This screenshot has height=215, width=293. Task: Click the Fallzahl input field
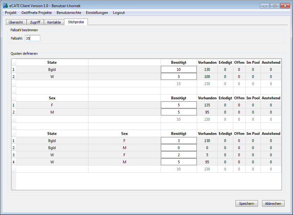point(32,38)
